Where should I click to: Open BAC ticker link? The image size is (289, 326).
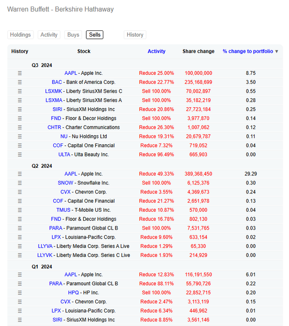(57, 82)
